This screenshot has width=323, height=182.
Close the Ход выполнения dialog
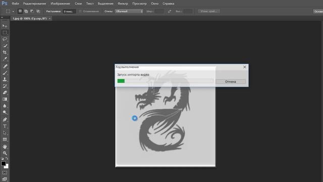[244, 67]
